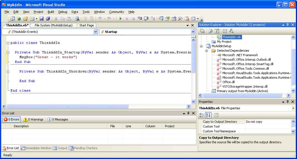Image resolution: width=297 pixels, height=159 pixels.
Task: Click the Save All toolbar icon
Action: pos(48,19)
